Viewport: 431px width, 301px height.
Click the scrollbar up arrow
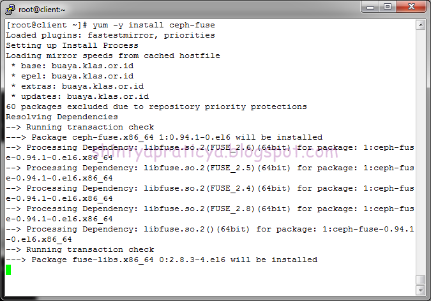point(421,26)
